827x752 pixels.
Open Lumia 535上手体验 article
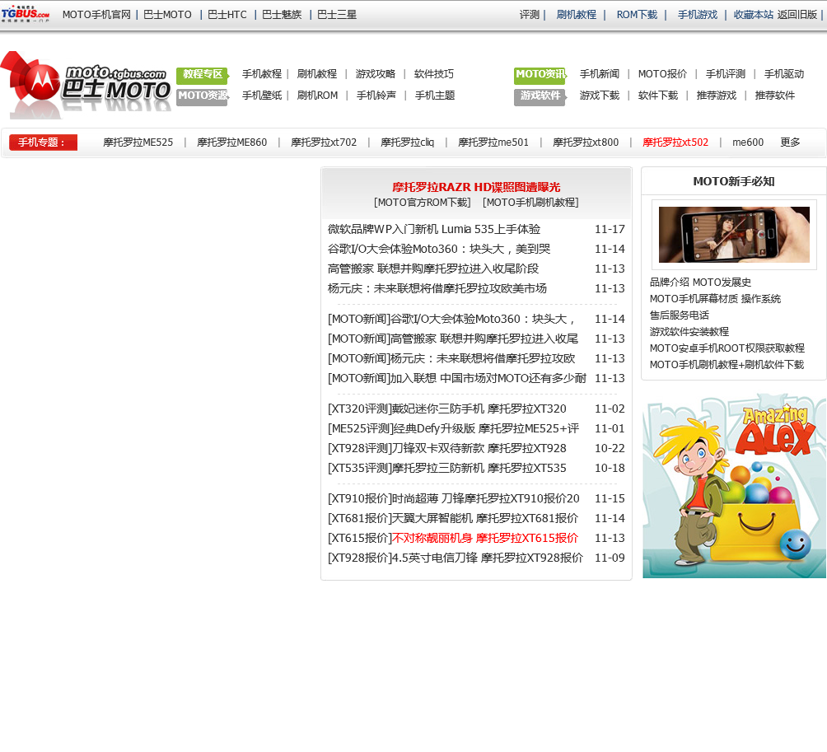pyautogui.click(x=434, y=230)
